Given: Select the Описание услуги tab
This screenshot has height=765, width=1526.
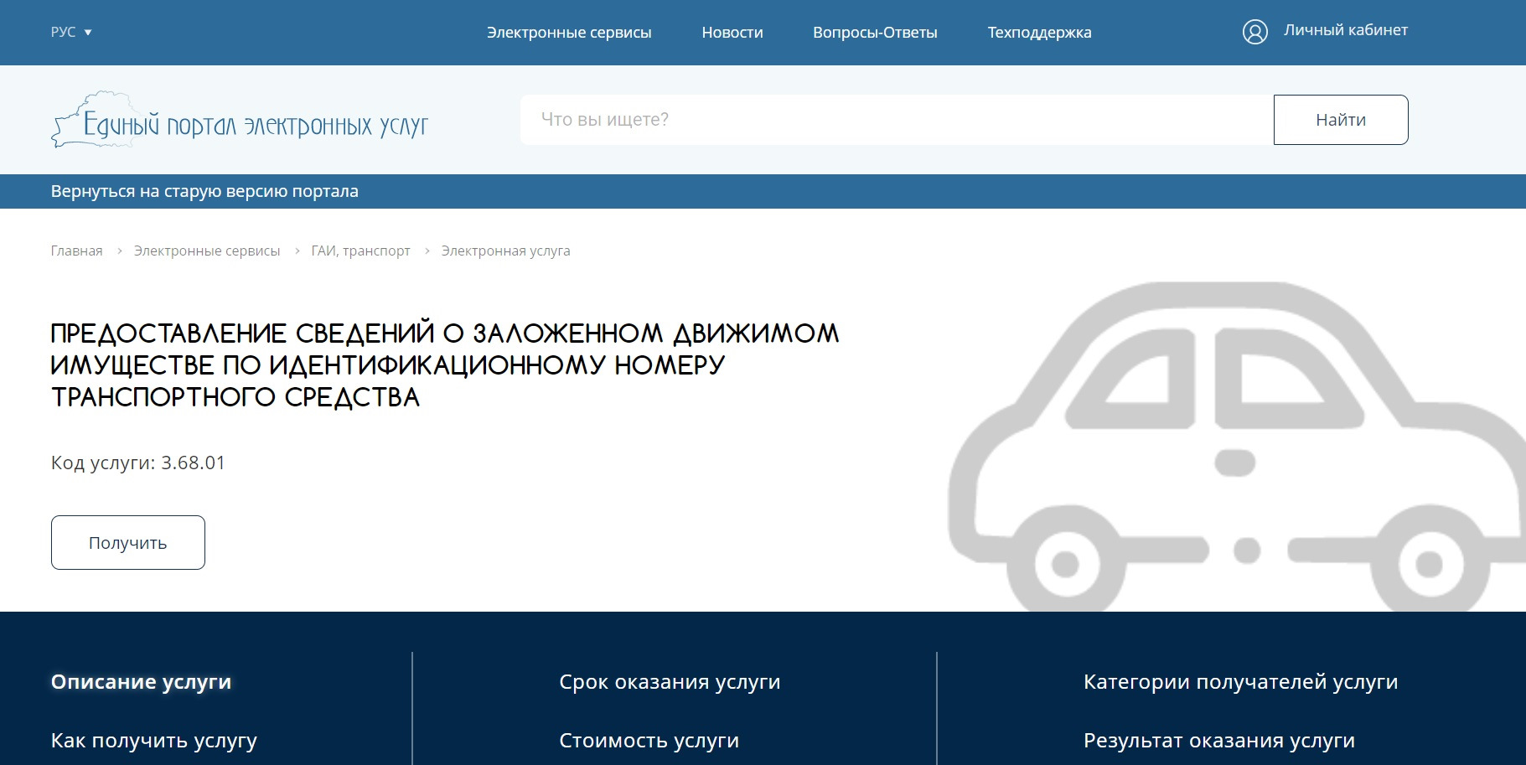Looking at the screenshot, I should point(141,682).
